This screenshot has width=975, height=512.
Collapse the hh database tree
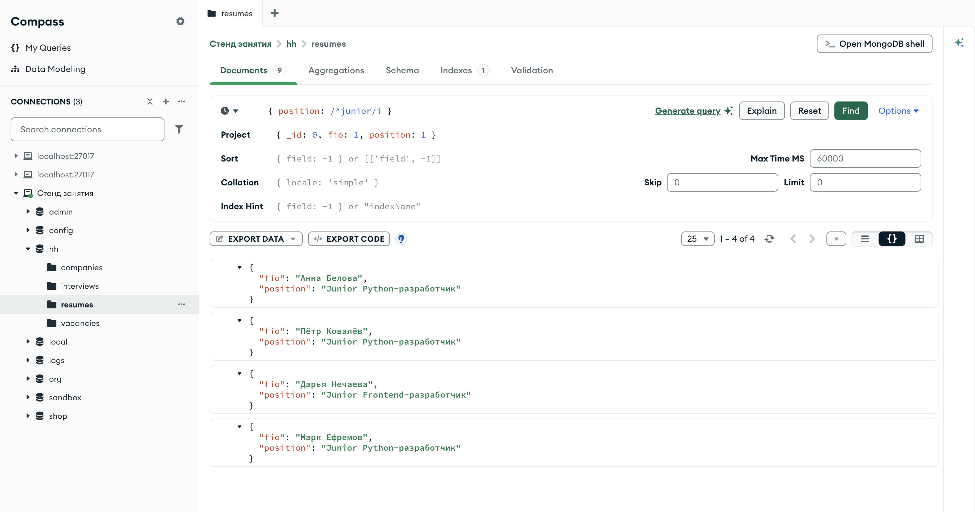[x=28, y=249]
